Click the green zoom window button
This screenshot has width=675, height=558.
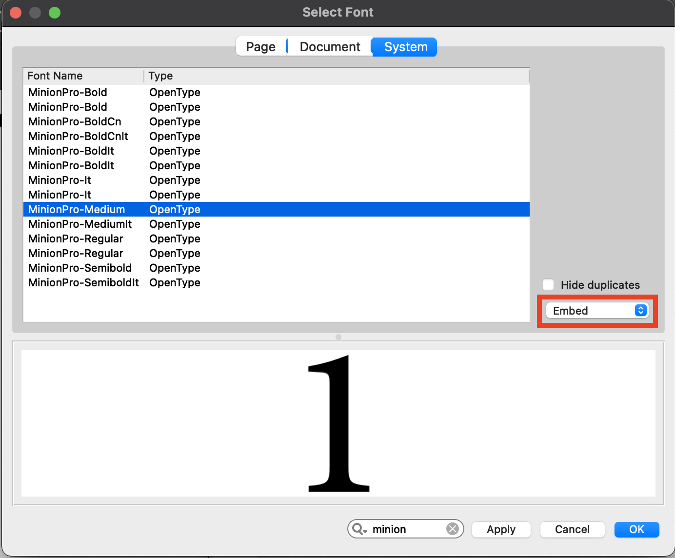[x=55, y=12]
